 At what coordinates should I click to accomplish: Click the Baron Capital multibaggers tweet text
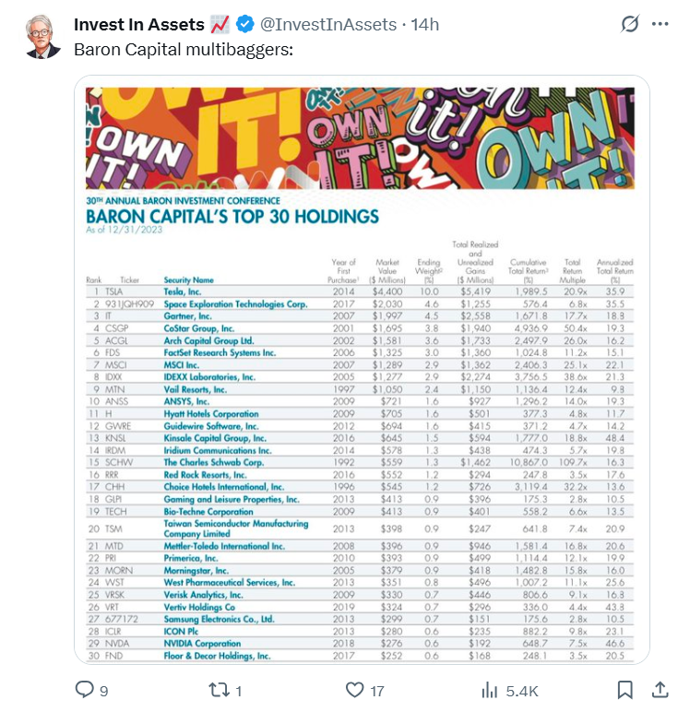(x=184, y=50)
